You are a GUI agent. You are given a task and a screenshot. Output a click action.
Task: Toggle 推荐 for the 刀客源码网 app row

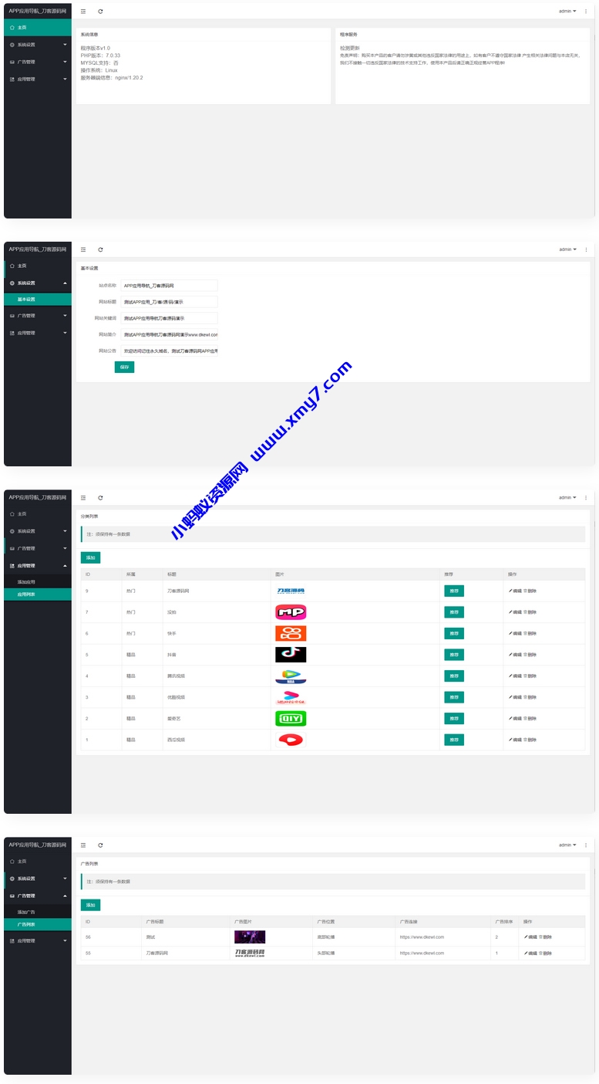pos(454,591)
